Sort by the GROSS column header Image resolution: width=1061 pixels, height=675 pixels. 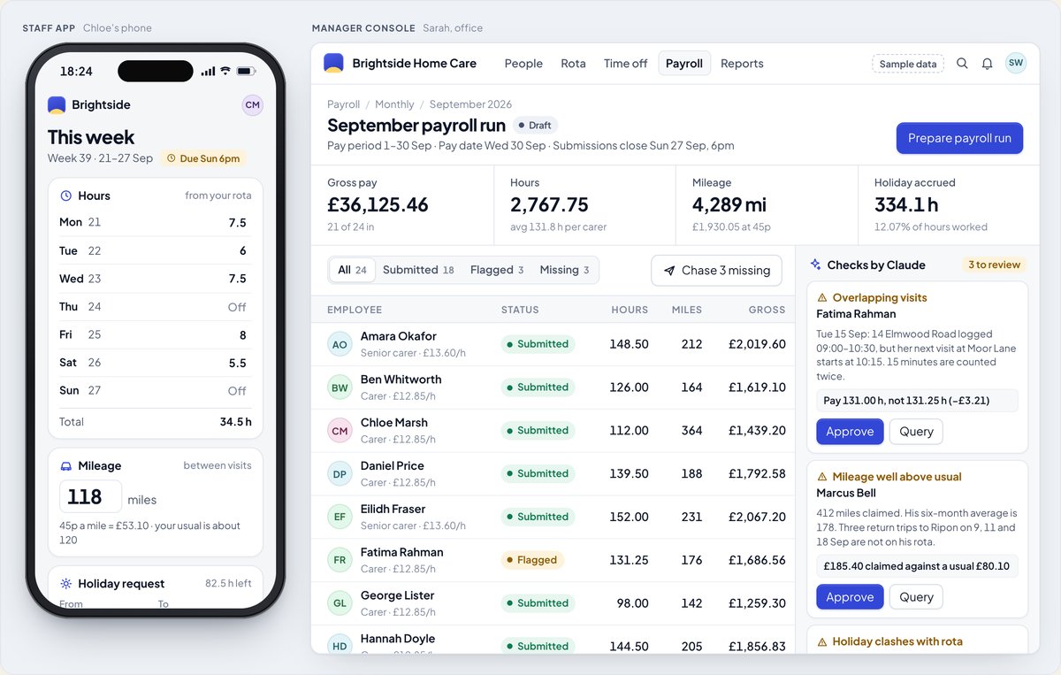click(767, 310)
